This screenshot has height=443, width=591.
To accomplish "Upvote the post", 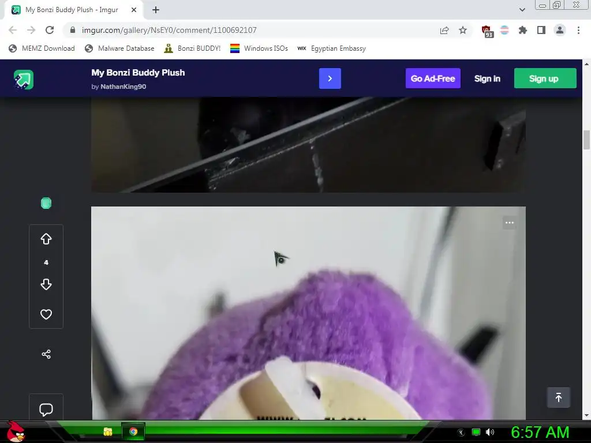I will (46, 239).
